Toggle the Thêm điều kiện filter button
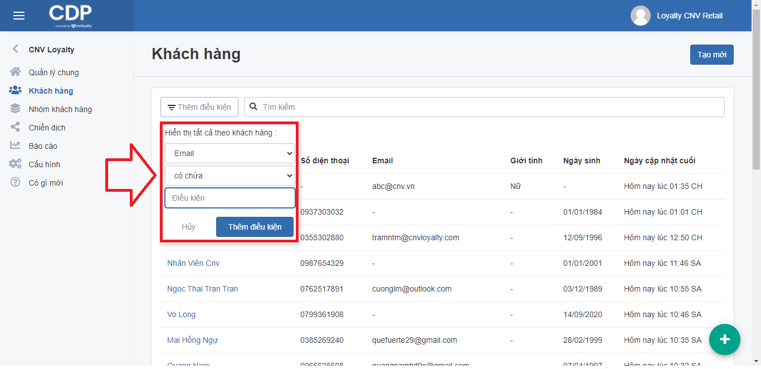This screenshot has width=761, height=369. click(199, 107)
